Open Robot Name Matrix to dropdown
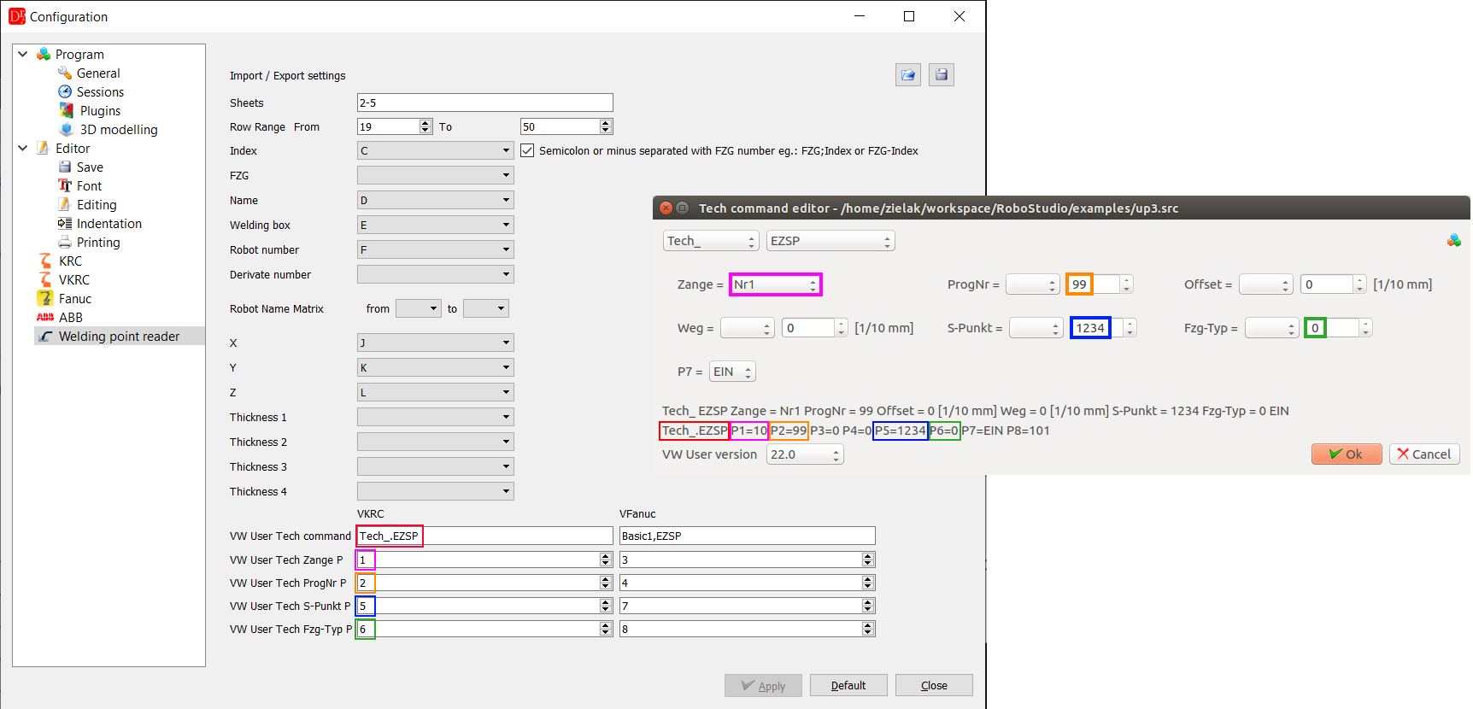This screenshot has height=709, width=1473. (485, 308)
